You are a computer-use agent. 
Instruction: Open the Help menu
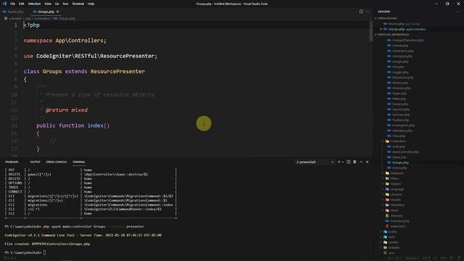[x=91, y=4]
